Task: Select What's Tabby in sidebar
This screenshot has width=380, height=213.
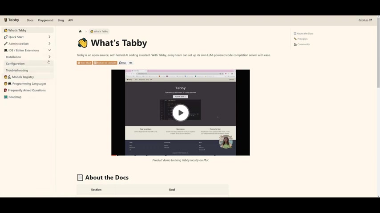Action: [x=28, y=30]
